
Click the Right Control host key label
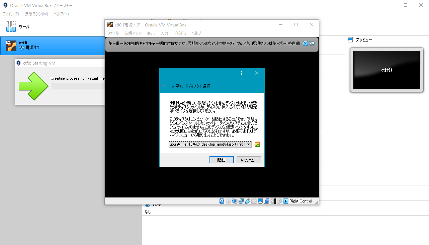click(x=301, y=201)
